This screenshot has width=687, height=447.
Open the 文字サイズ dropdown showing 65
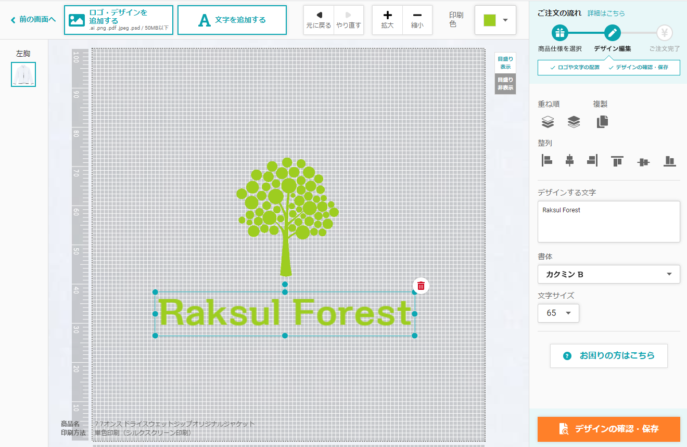558,313
